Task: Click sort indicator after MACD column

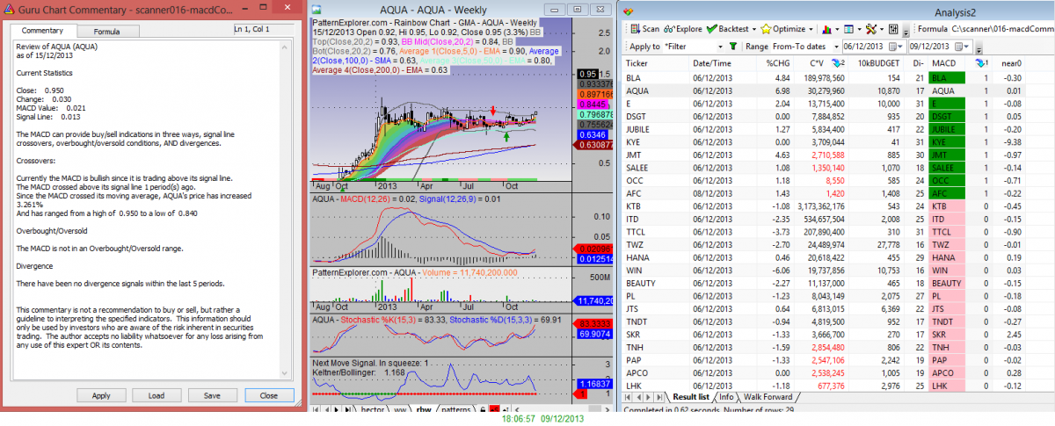Action: pos(981,63)
